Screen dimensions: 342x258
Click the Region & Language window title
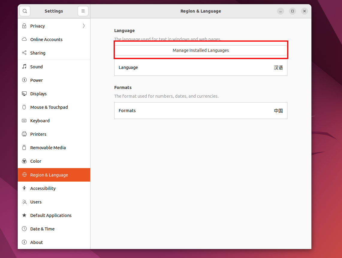(x=201, y=11)
